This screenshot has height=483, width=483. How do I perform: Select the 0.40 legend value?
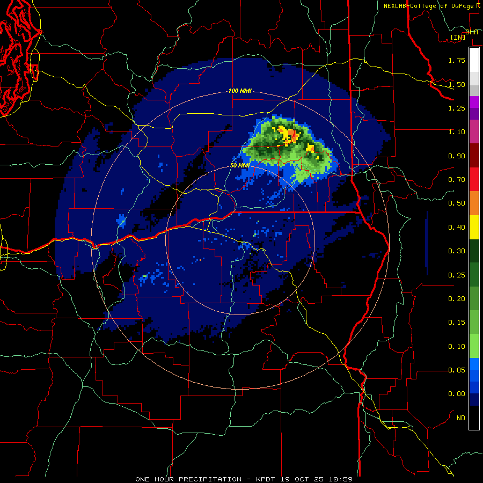coord(457,228)
